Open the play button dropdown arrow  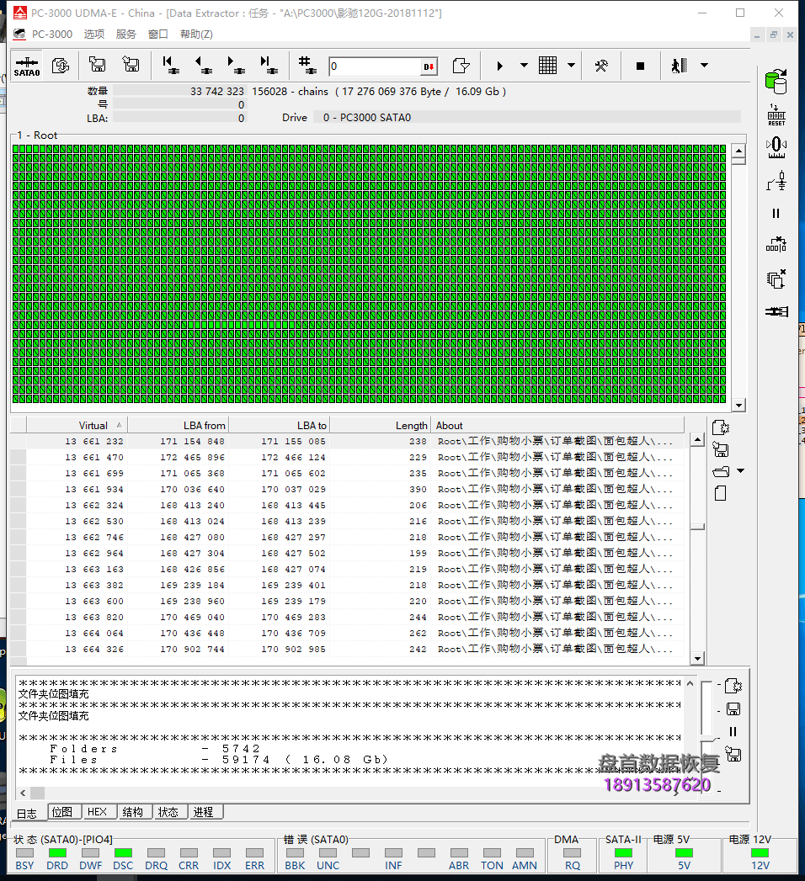(x=524, y=65)
